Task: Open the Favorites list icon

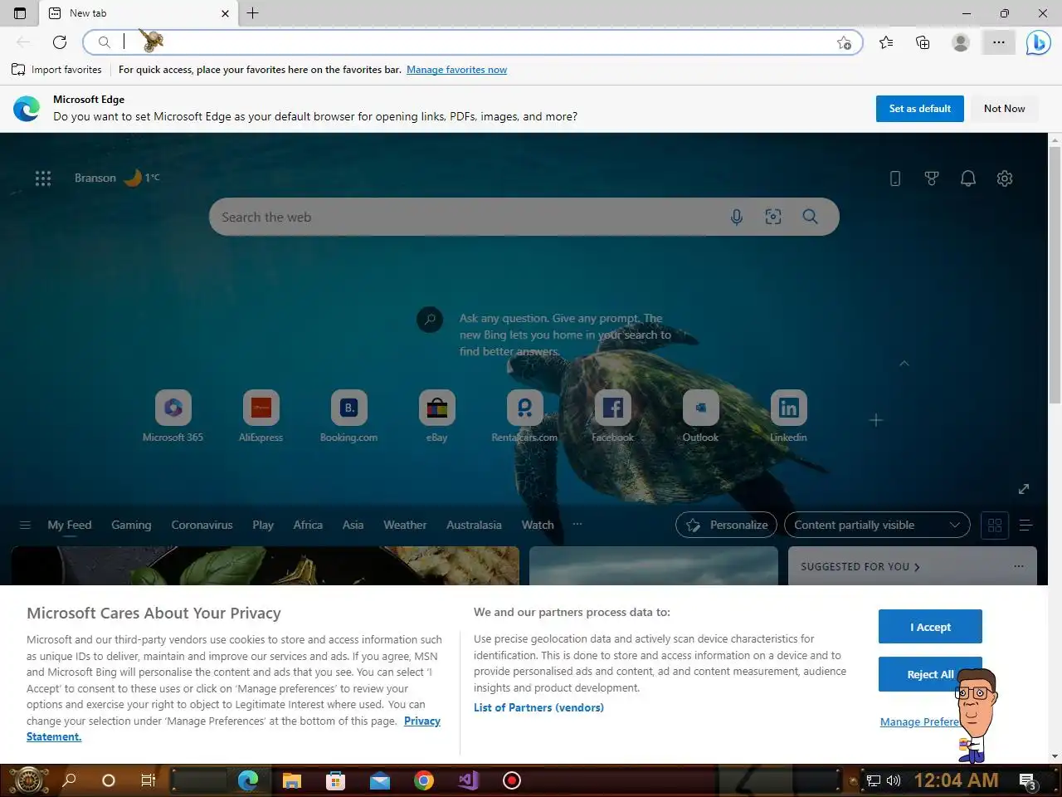Action: [x=886, y=42]
